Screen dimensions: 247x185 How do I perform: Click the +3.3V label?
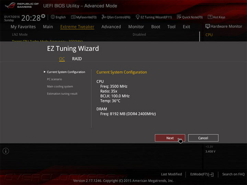(x=209, y=147)
